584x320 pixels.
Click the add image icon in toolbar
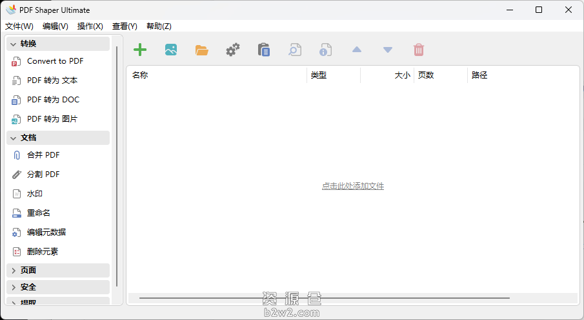click(x=171, y=50)
